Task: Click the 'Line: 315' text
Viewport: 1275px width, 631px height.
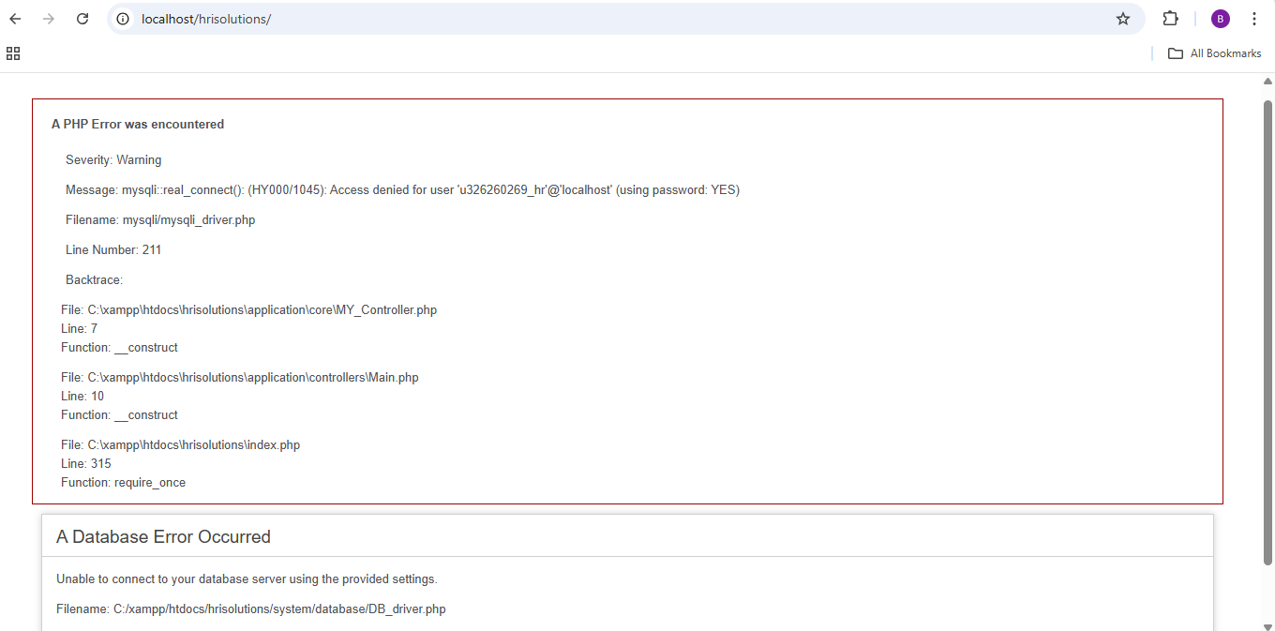Action: pos(86,464)
